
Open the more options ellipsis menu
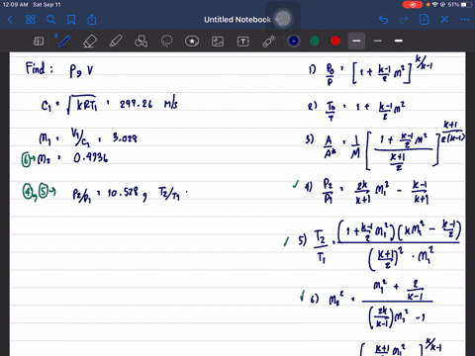coord(465,20)
